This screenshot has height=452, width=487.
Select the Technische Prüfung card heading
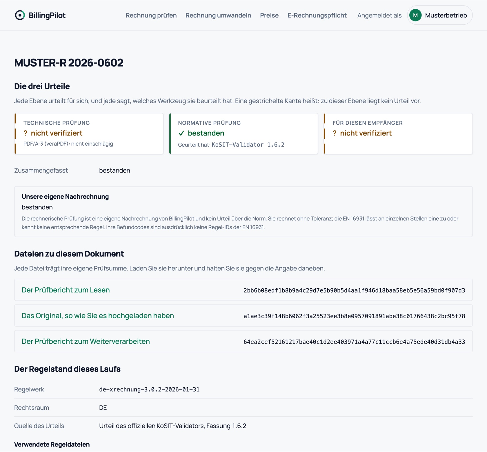[x=57, y=123]
